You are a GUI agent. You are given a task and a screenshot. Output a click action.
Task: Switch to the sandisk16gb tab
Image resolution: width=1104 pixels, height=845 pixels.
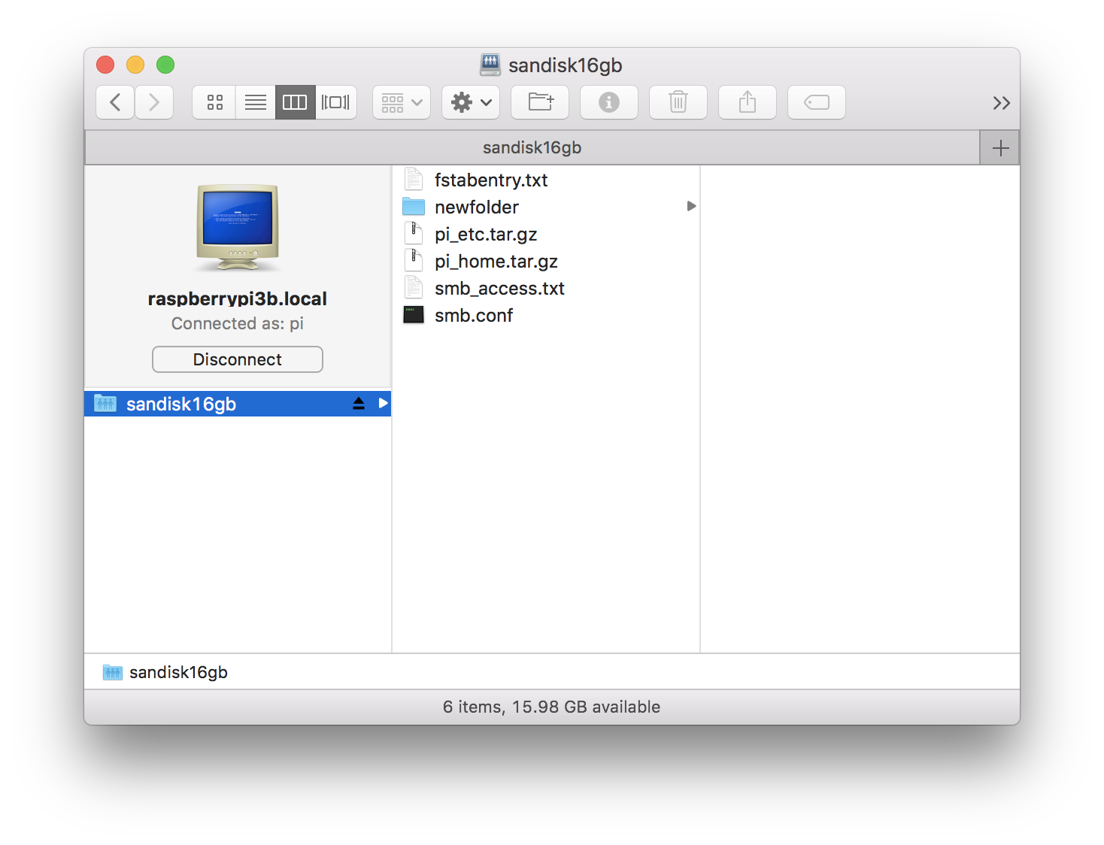[x=532, y=147]
